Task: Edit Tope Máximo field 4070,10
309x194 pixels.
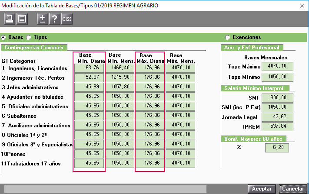Action: [277, 66]
